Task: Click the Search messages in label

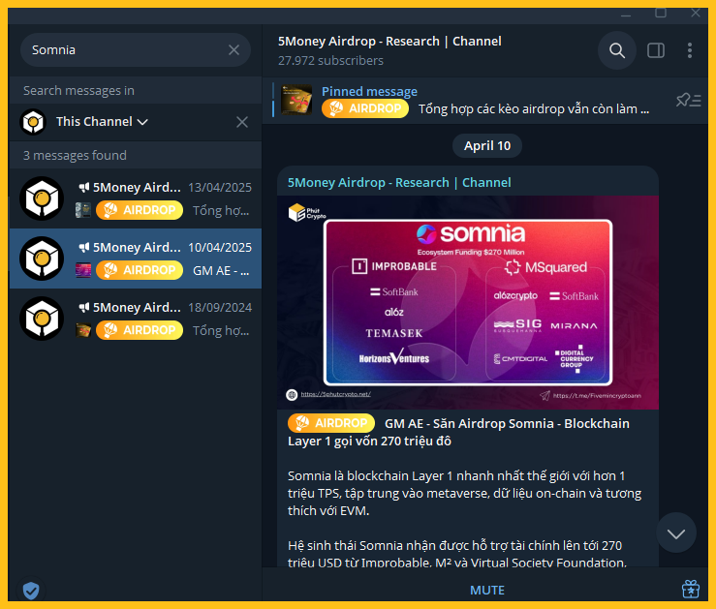Action: [x=79, y=91]
